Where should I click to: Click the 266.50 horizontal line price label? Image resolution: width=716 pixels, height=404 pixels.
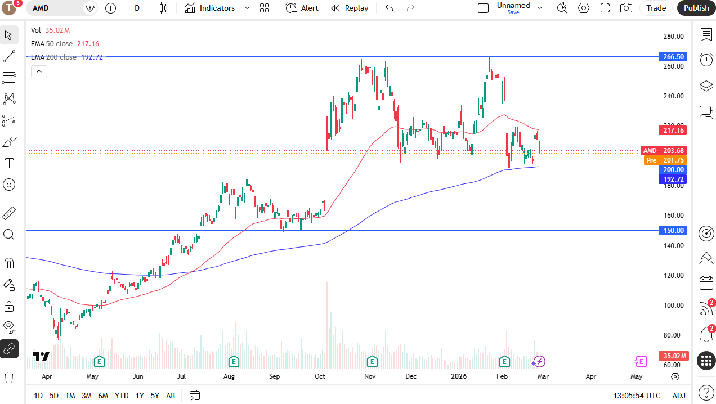(x=672, y=57)
